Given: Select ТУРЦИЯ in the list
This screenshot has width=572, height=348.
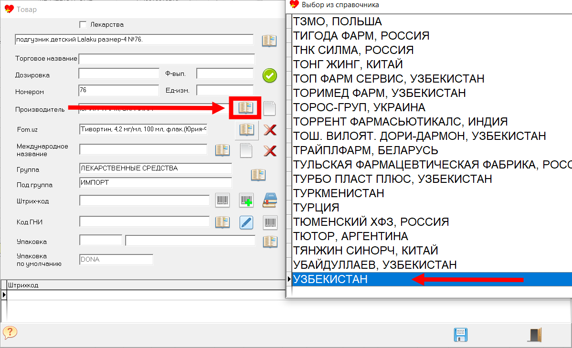Looking at the screenshot, I should click(x=432, y=208).
